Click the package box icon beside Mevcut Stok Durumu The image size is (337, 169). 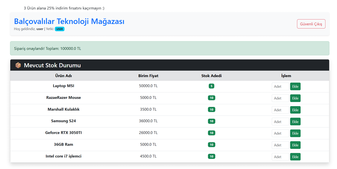point(18,65)
